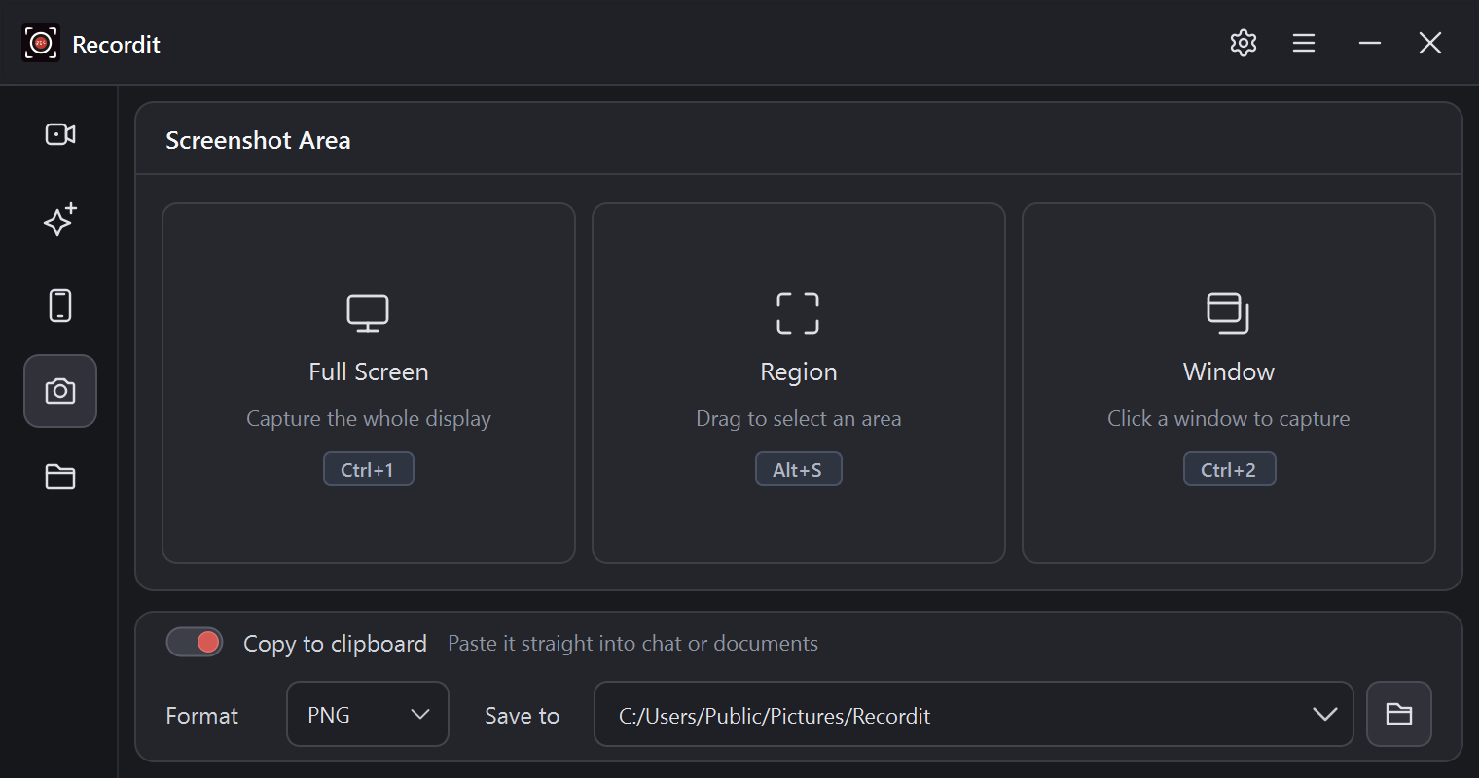Close the Recordit window
This screenshot has width=1479, height=778.
pos(1430,43)
